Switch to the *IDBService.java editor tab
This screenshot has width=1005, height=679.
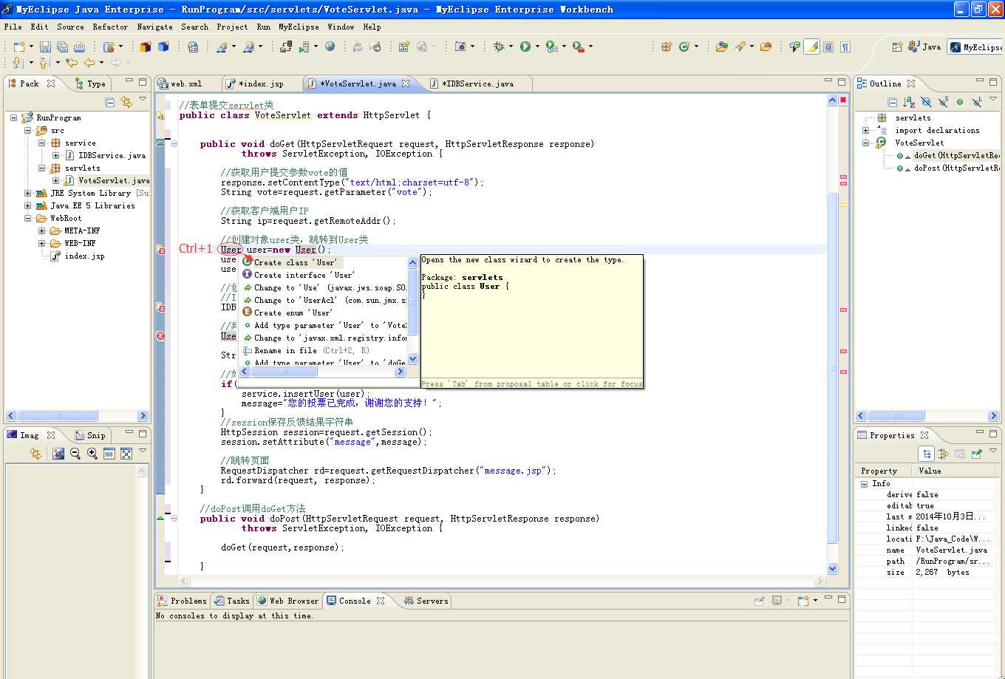[x=477, y=83]
